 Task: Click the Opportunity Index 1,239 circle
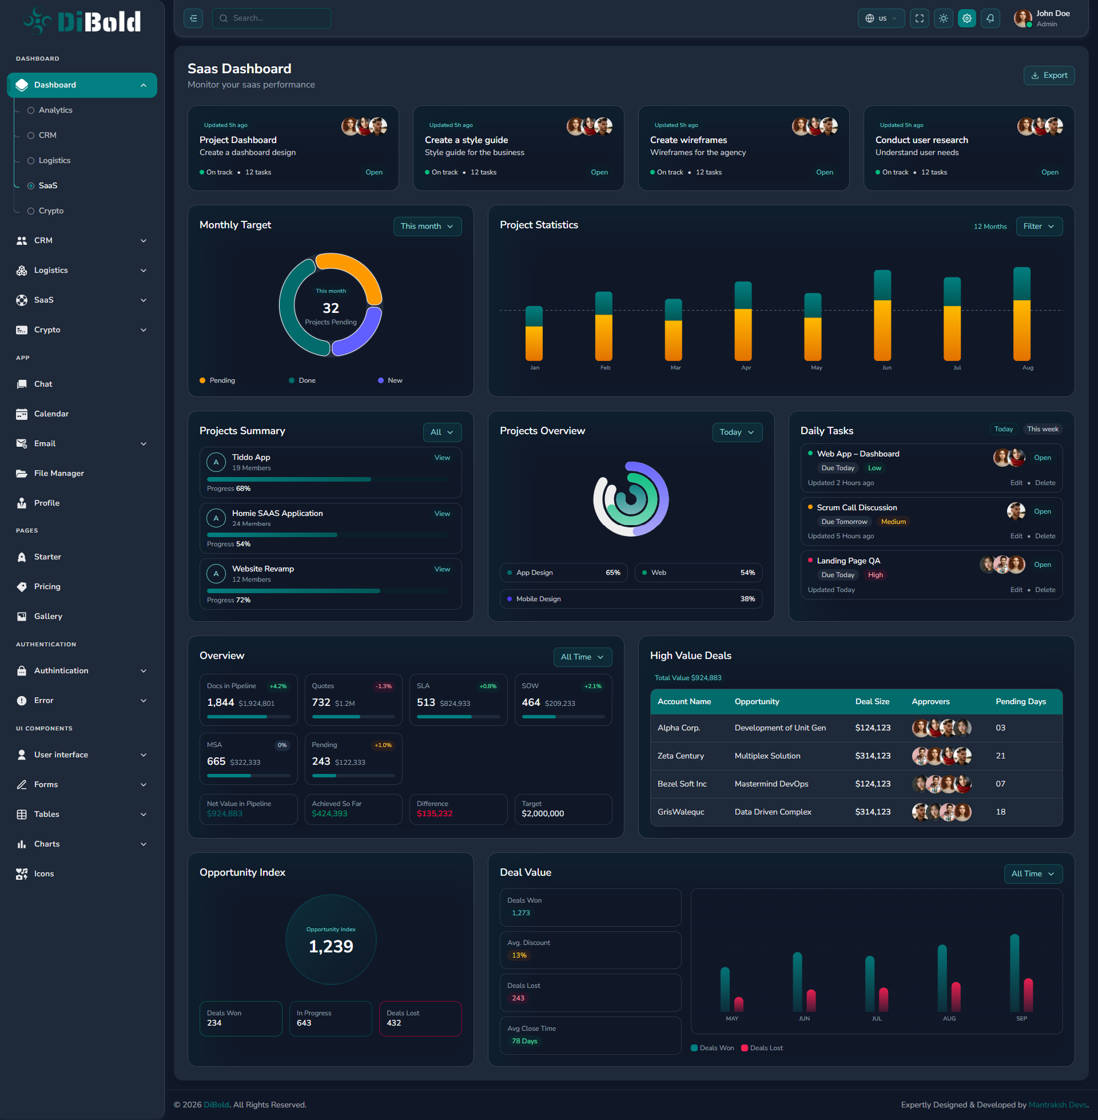click(331, 939)
